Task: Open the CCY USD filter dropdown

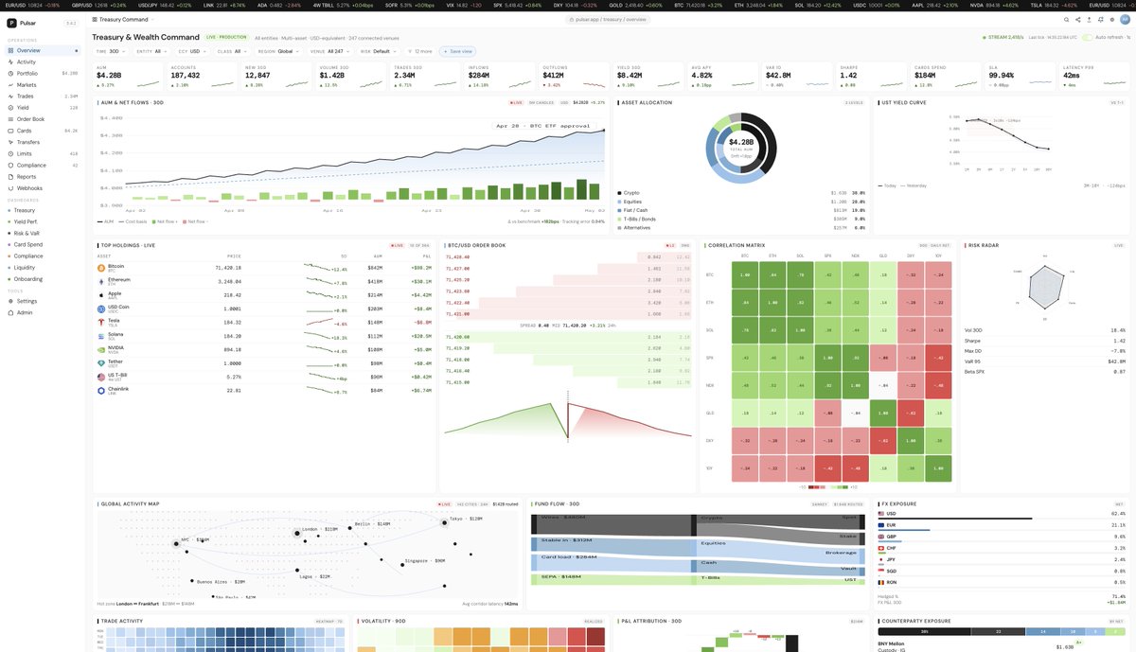Action: (194, 51)
